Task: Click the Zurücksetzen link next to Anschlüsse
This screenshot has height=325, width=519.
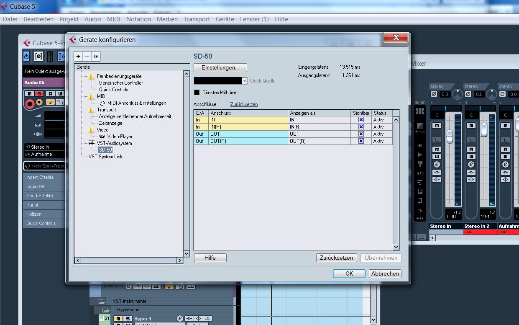Action: (244, 104)
